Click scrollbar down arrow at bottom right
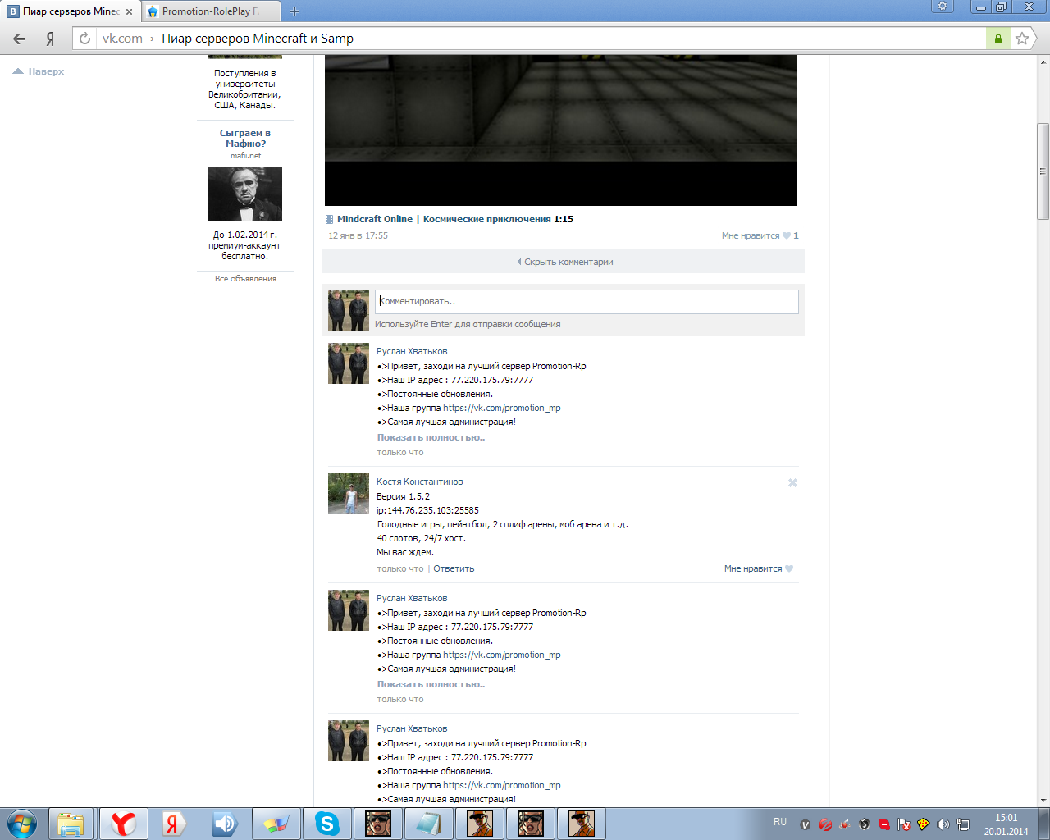 pos(1043,800)
